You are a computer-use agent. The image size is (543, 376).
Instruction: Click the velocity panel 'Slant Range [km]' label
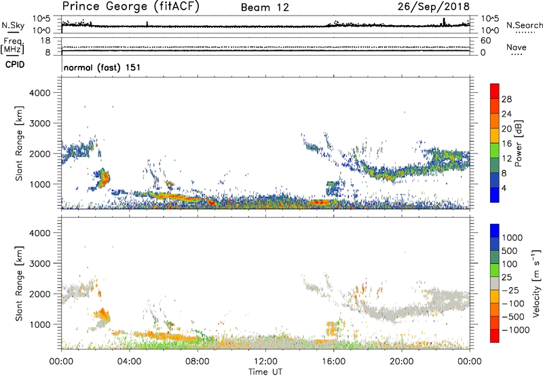[19, 283]
